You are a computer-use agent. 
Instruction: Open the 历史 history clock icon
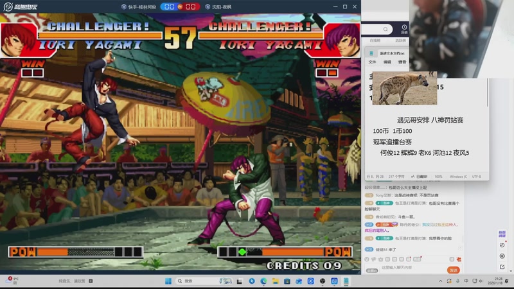click(404, 29)
